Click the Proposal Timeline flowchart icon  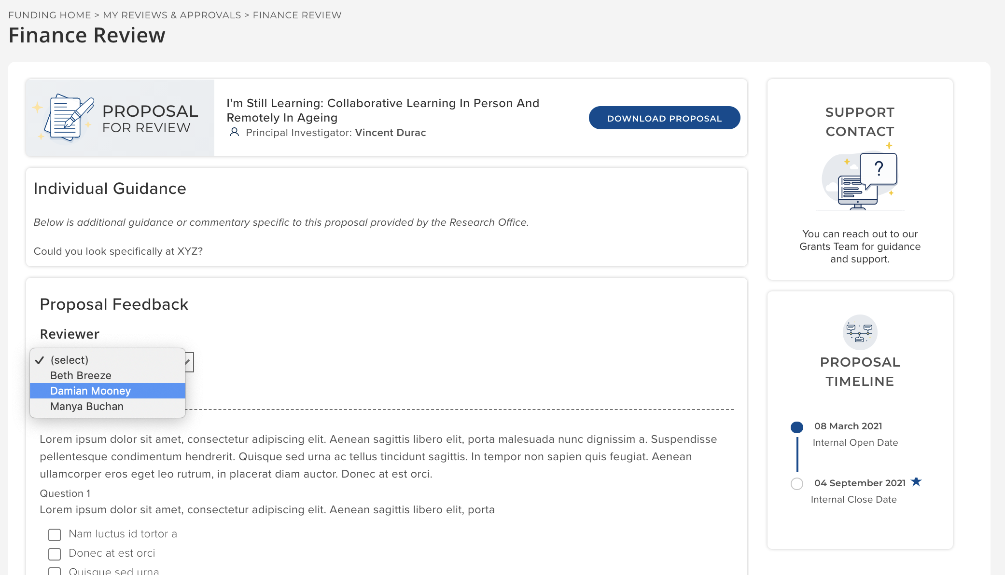(860, 332)
